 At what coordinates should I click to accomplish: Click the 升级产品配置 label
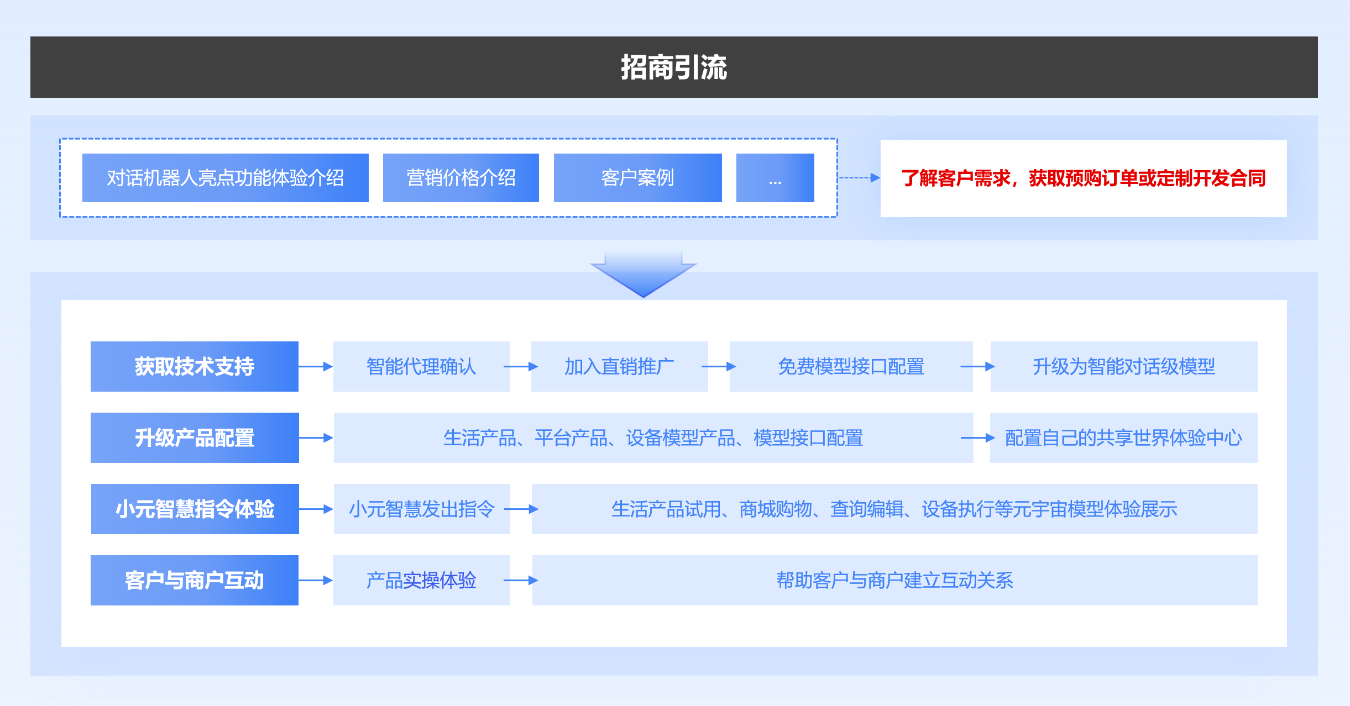click(x=194, y=438)
